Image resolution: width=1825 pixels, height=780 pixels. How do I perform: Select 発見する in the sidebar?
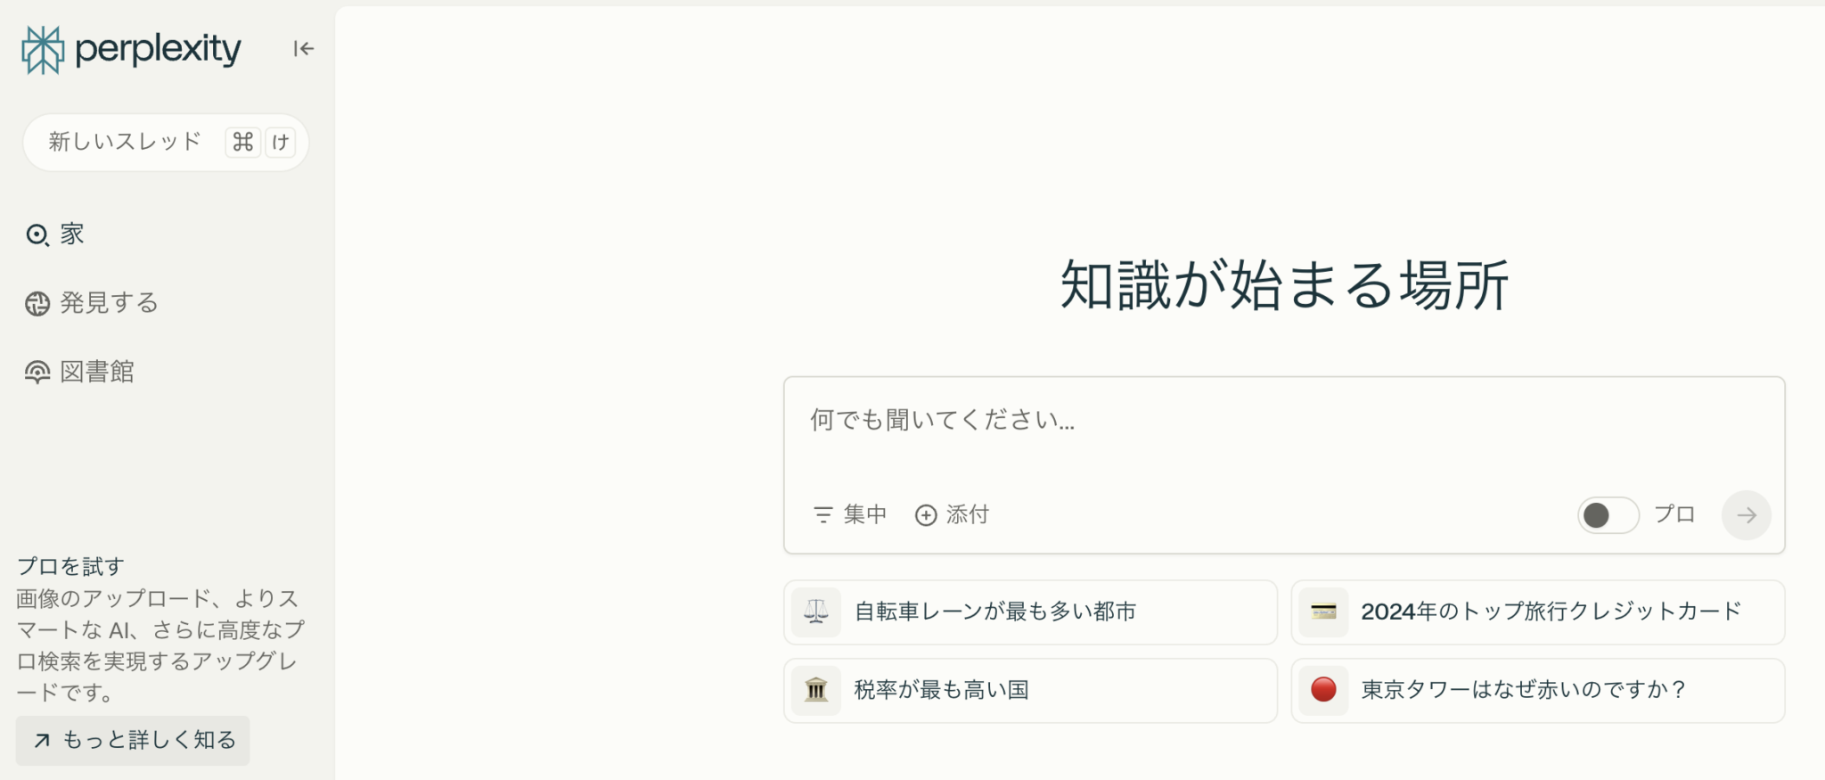pos(107,303)
